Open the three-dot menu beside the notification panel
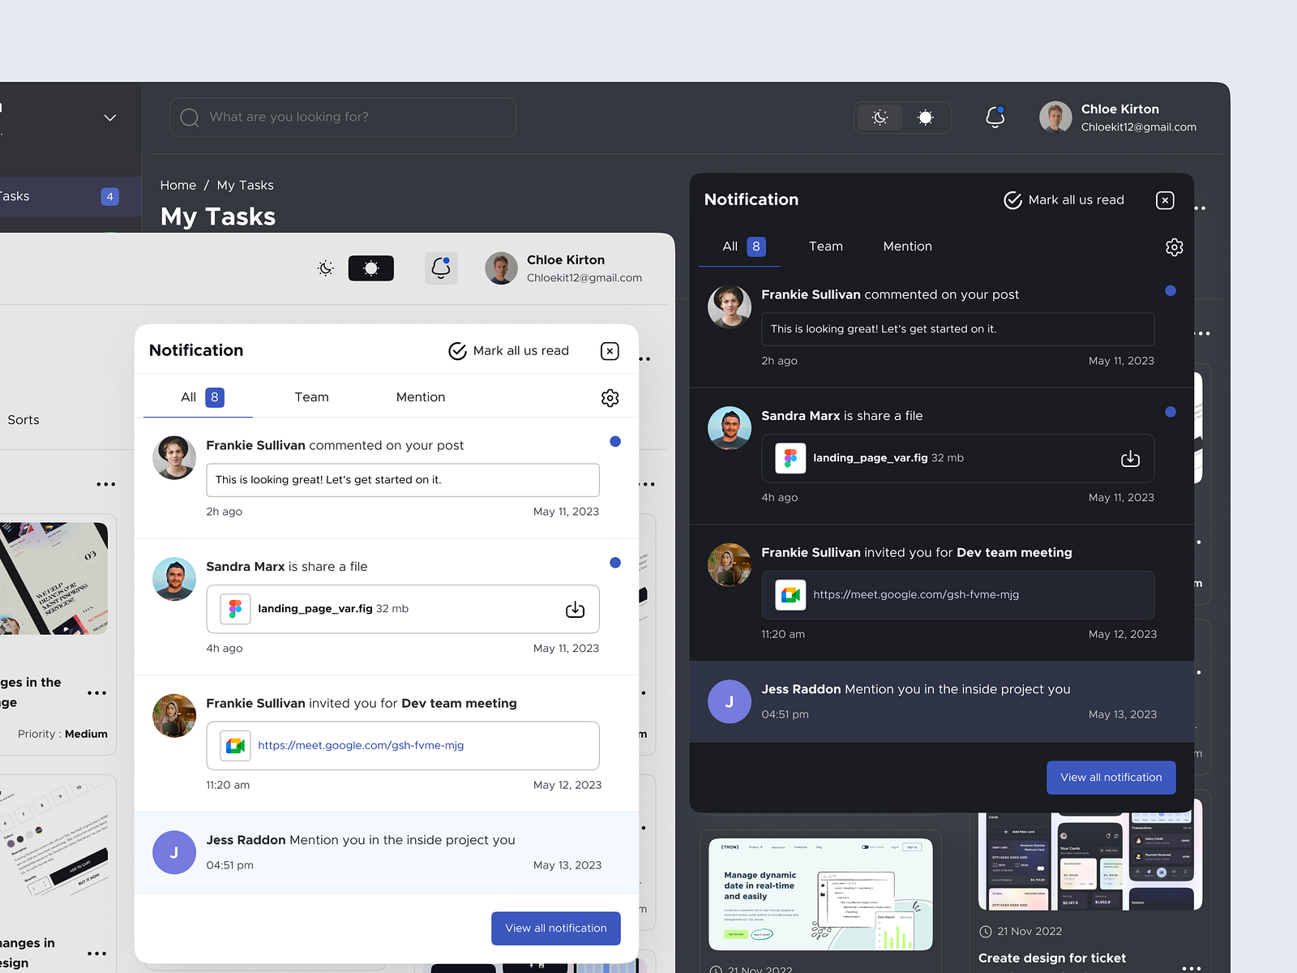 pos(644,358)
